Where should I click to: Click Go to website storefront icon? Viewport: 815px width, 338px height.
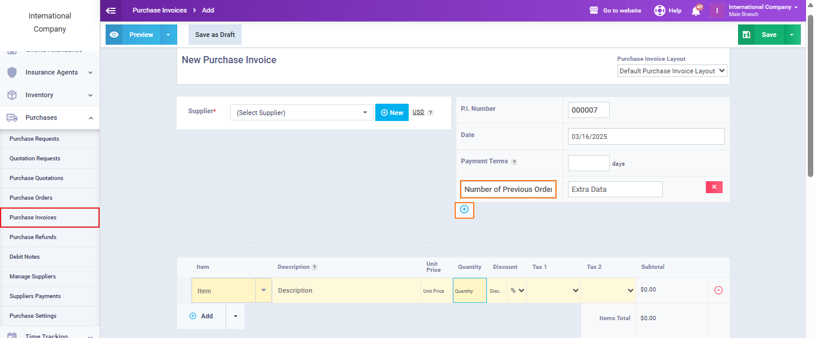594,10
